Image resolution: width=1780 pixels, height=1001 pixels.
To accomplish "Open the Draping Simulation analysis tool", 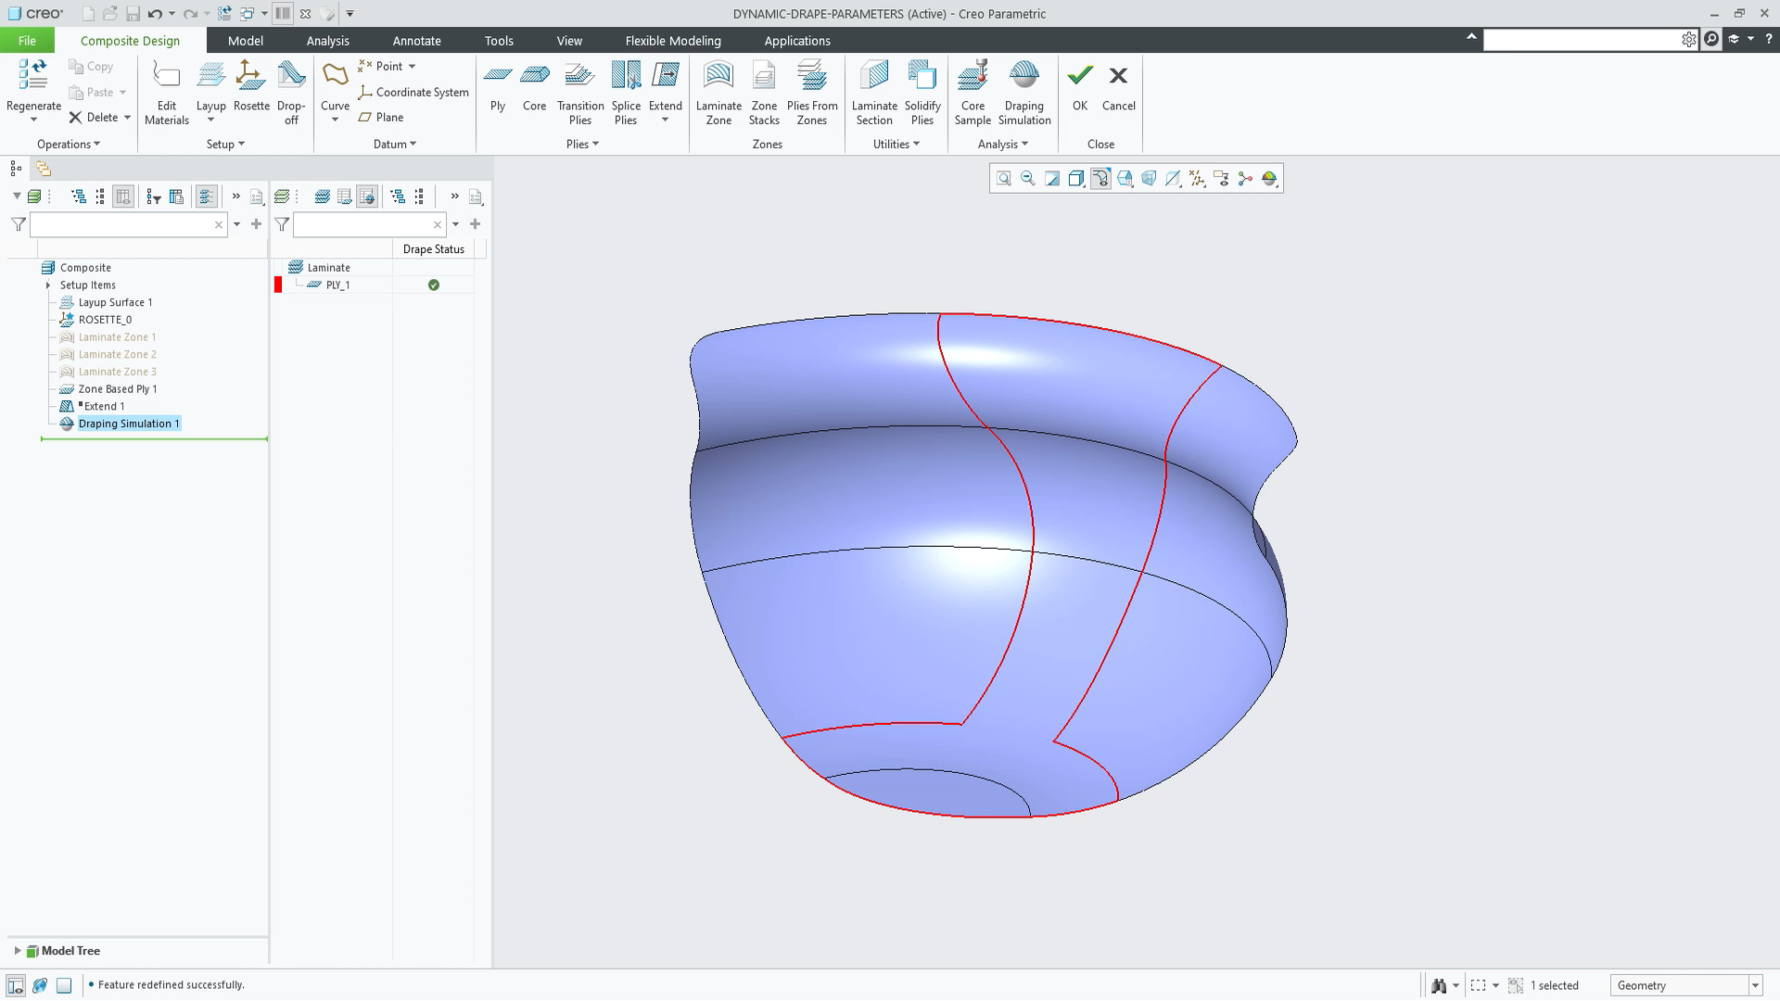I will (1023, 93).
